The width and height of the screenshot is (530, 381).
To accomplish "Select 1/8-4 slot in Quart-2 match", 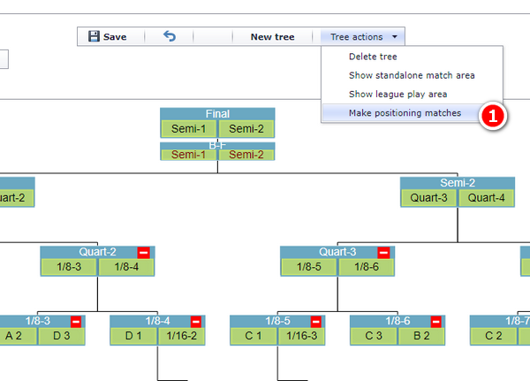I will (x=126, y=267).
